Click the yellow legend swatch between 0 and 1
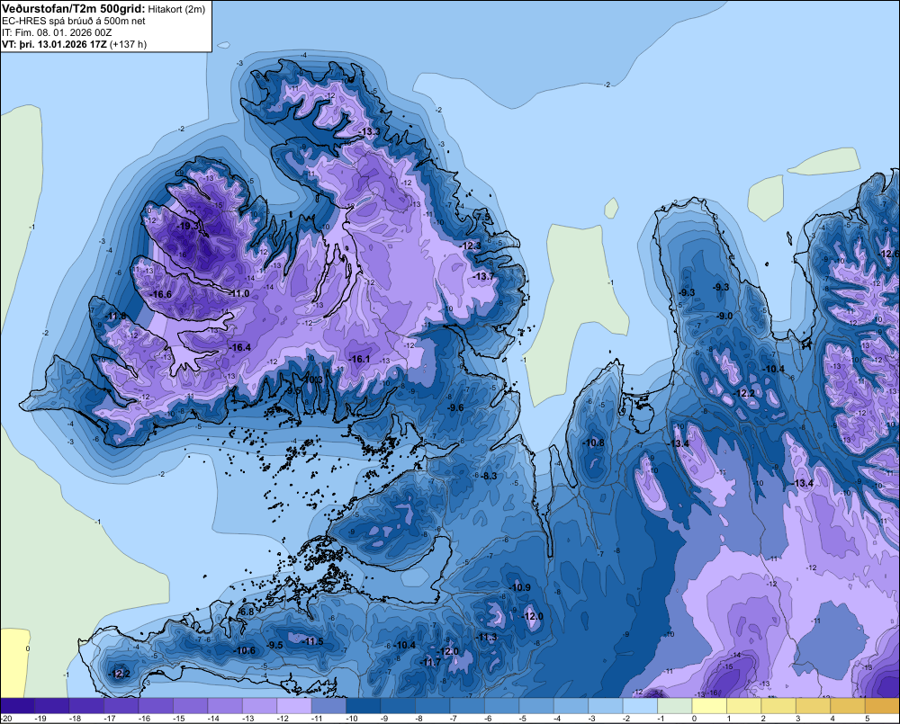 [x=709, y=706]
